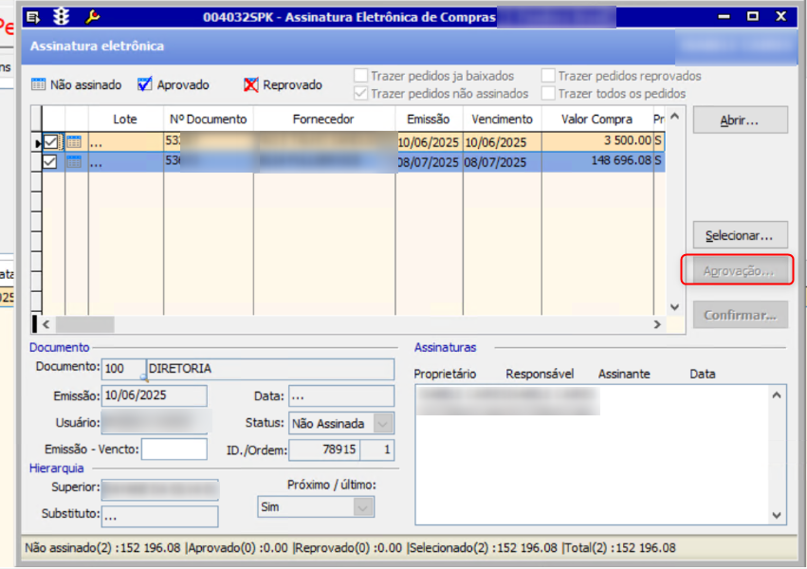
Task: Click the Aprovado checkmark legend icon
Action: coord(145,83)
